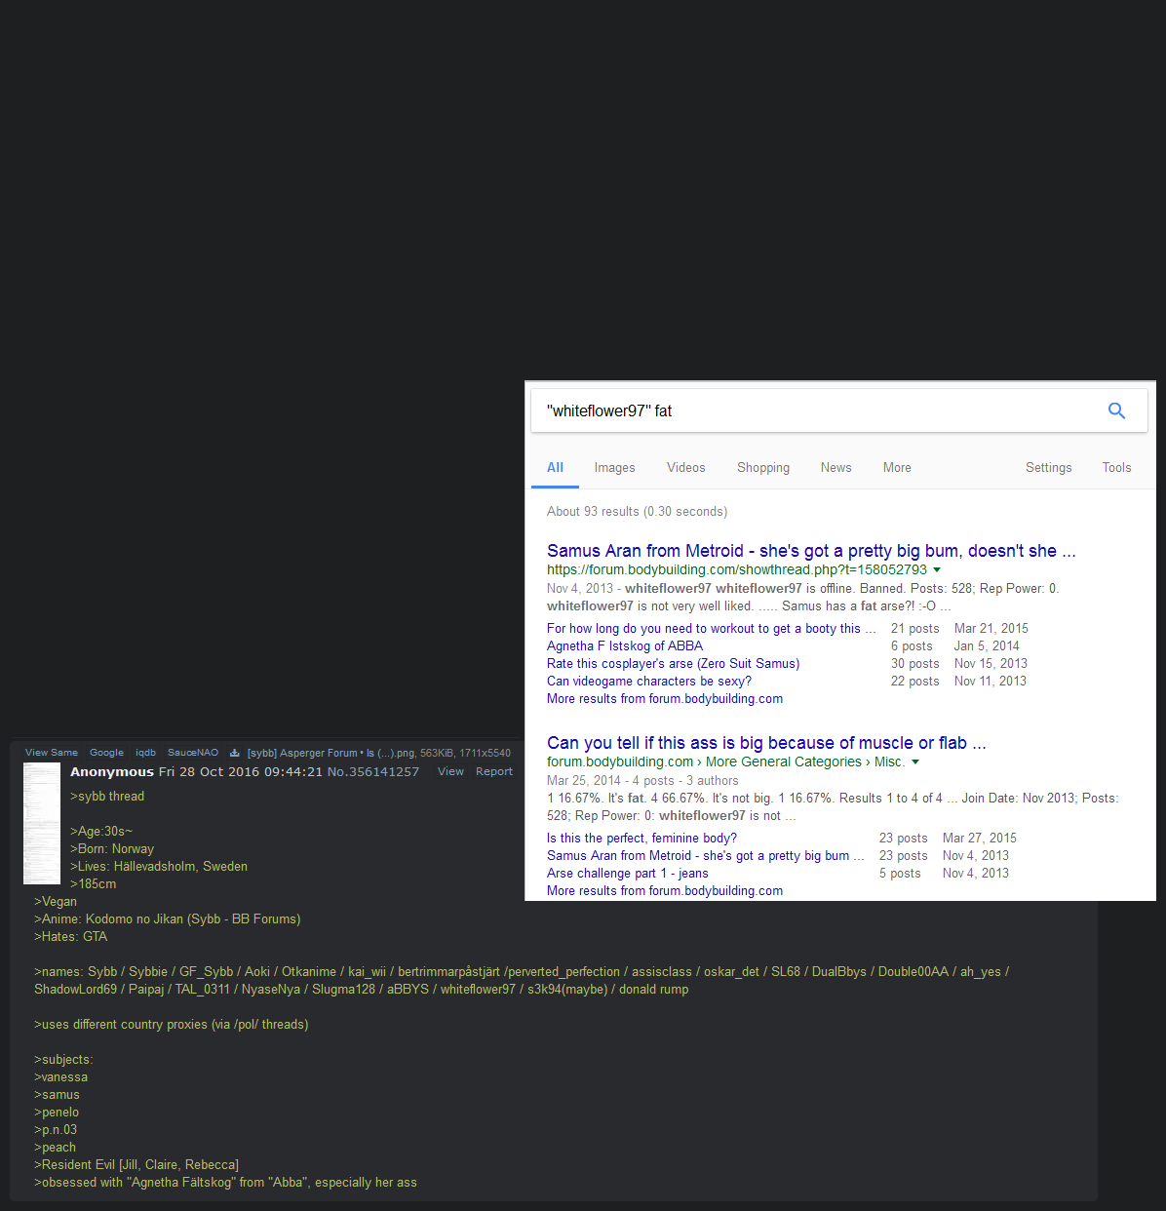Click the Google reverse image link
Viewport: 1166px width, 1211px height.
(x=106, y=753)
